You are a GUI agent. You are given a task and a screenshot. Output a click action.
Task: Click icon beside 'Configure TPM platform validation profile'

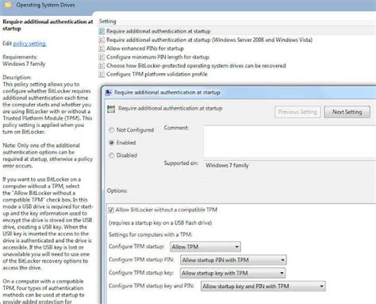tap(102, 75)
